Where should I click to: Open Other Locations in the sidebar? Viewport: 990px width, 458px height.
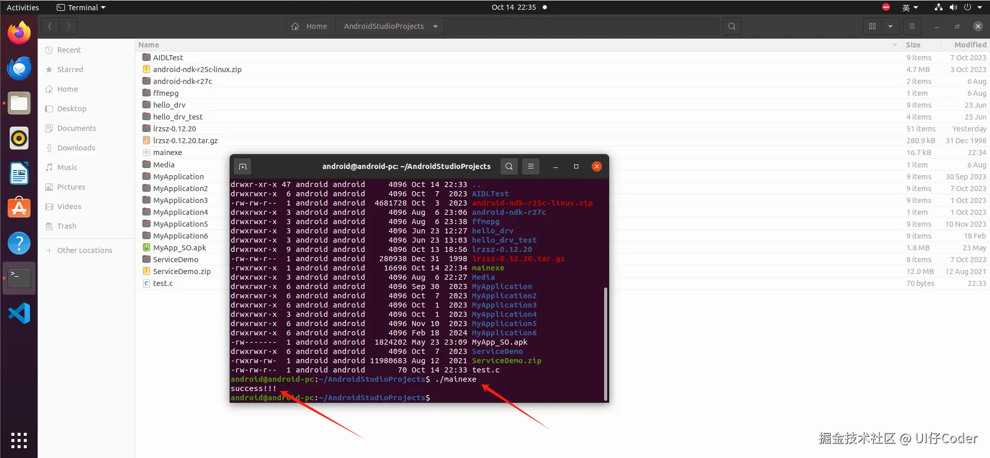click(86, 250)
